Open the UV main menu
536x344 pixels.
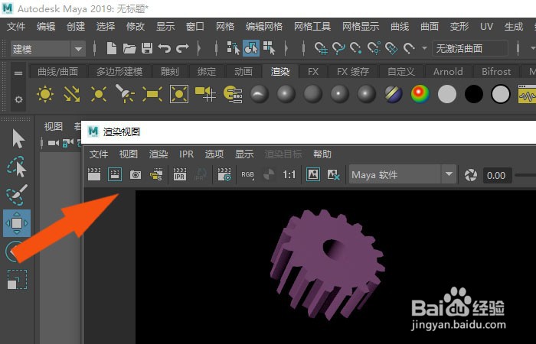[x=486, y=26]
